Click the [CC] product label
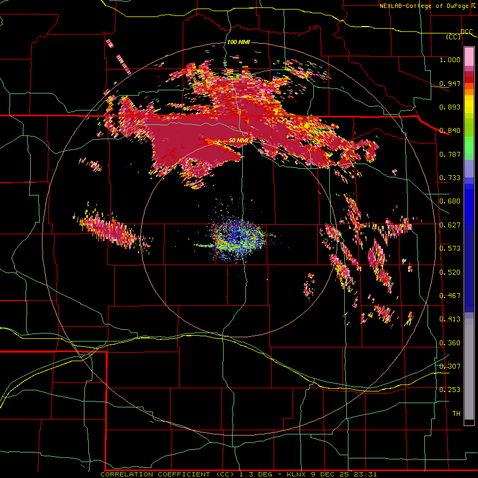This screenshot has width=478, height=478. tap(454, 37)
